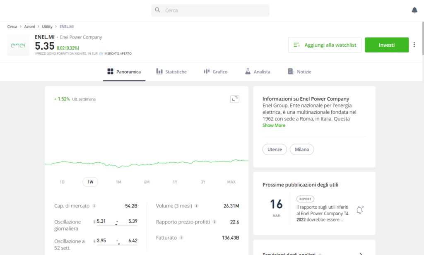
Task: Click the market cap value 54.2B
Action: (131, 206)
